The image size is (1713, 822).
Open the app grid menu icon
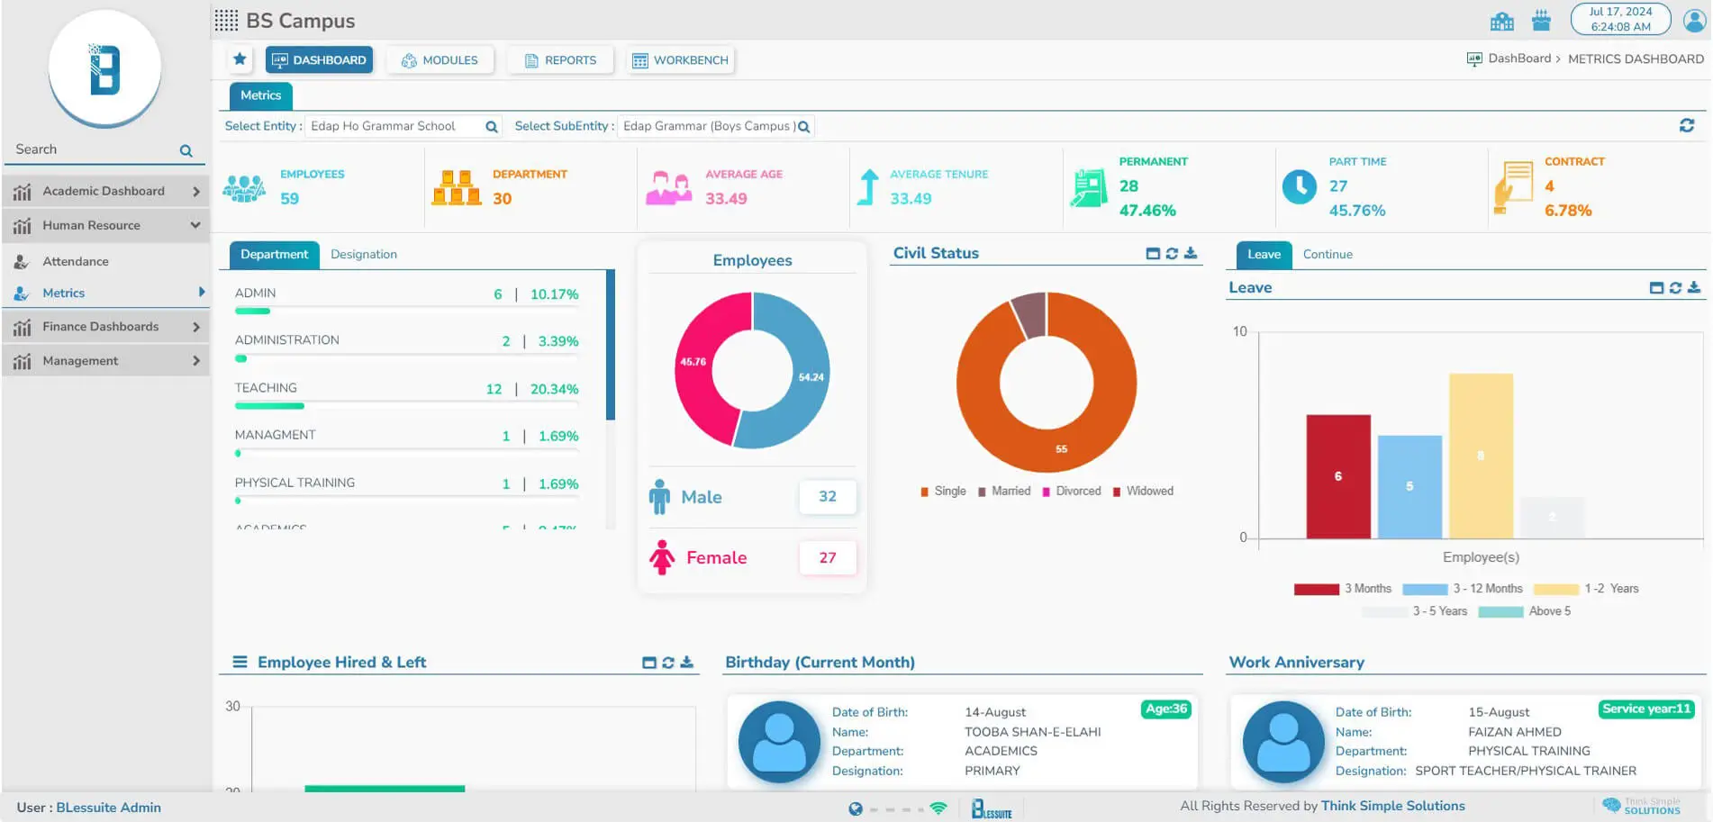[x=226, y=21]
